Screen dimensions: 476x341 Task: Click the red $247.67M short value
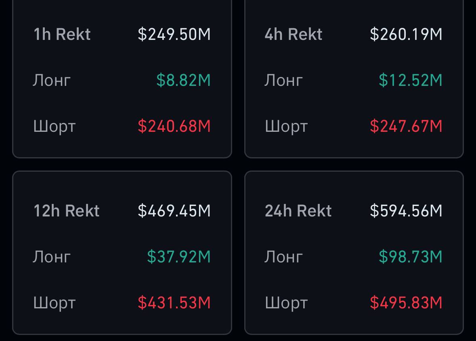click(x=406, y=126)
